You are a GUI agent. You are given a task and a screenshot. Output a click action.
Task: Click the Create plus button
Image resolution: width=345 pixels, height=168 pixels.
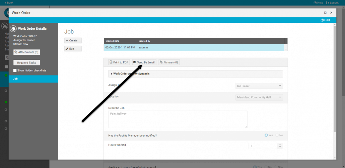[73, 40]
